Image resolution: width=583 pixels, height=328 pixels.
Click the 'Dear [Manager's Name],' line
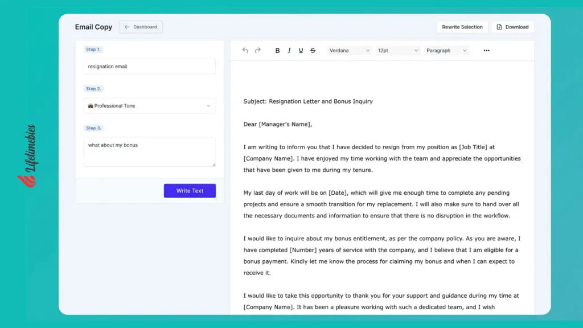click(x=278, y=124)
